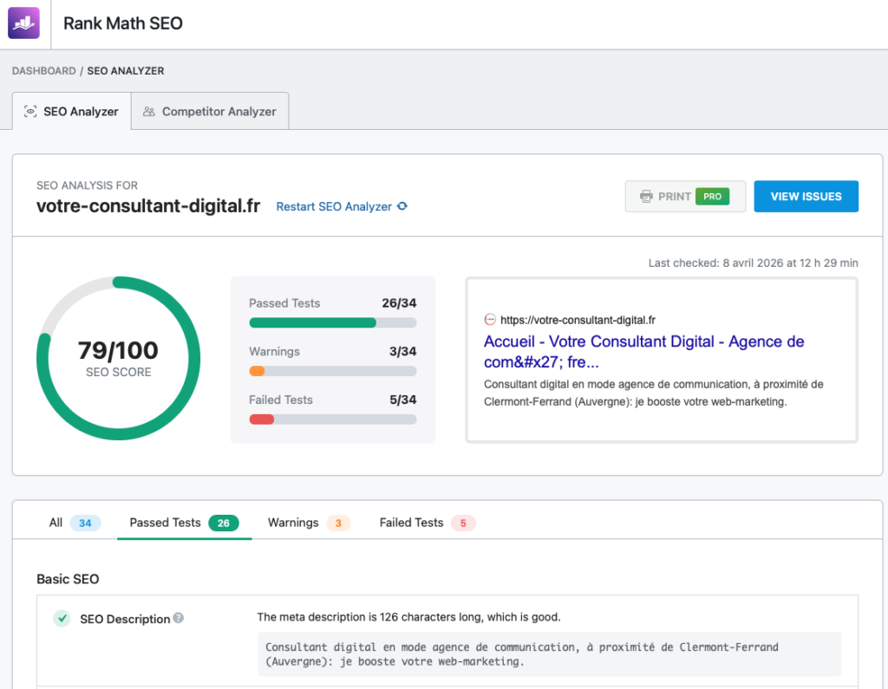The image size is (888, 689).
Task: Click the 79/100 SEO score circle
Action: point(118,359)
